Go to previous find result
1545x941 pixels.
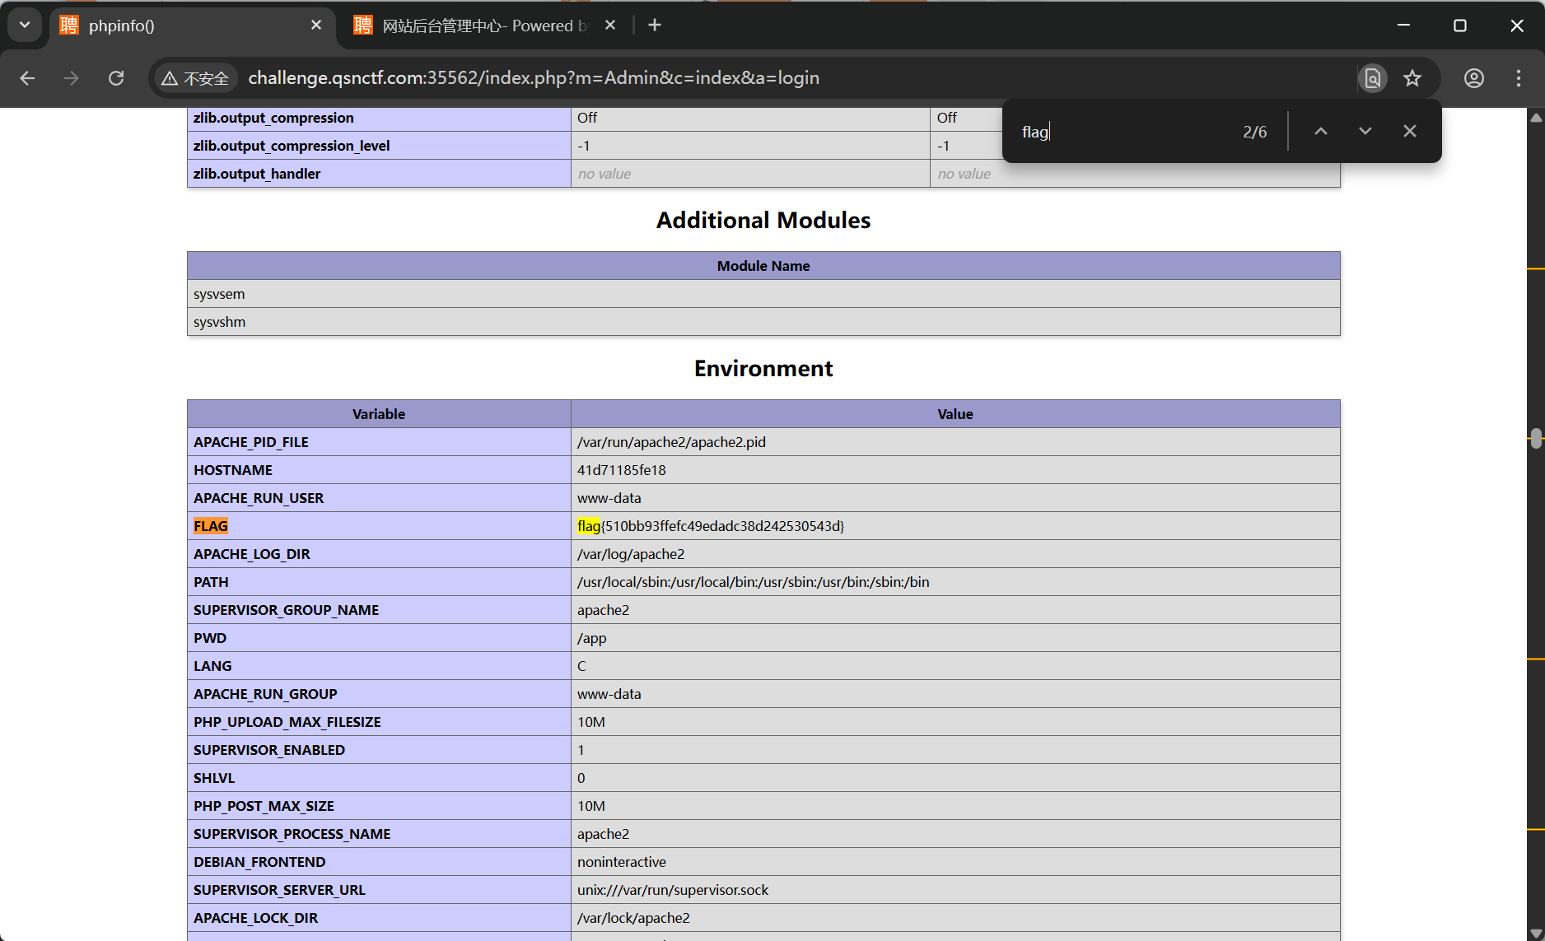coord(1320,132)
